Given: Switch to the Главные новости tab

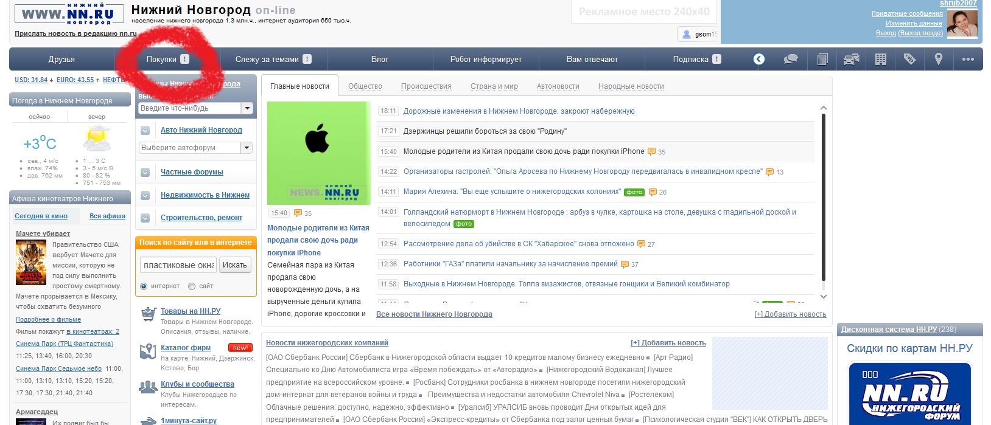Looking at the screenshot, I should coord(299,86).
